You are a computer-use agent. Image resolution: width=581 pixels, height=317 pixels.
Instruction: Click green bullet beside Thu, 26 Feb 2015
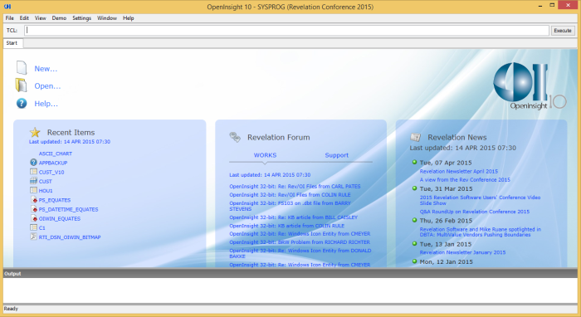pos(414,220)
